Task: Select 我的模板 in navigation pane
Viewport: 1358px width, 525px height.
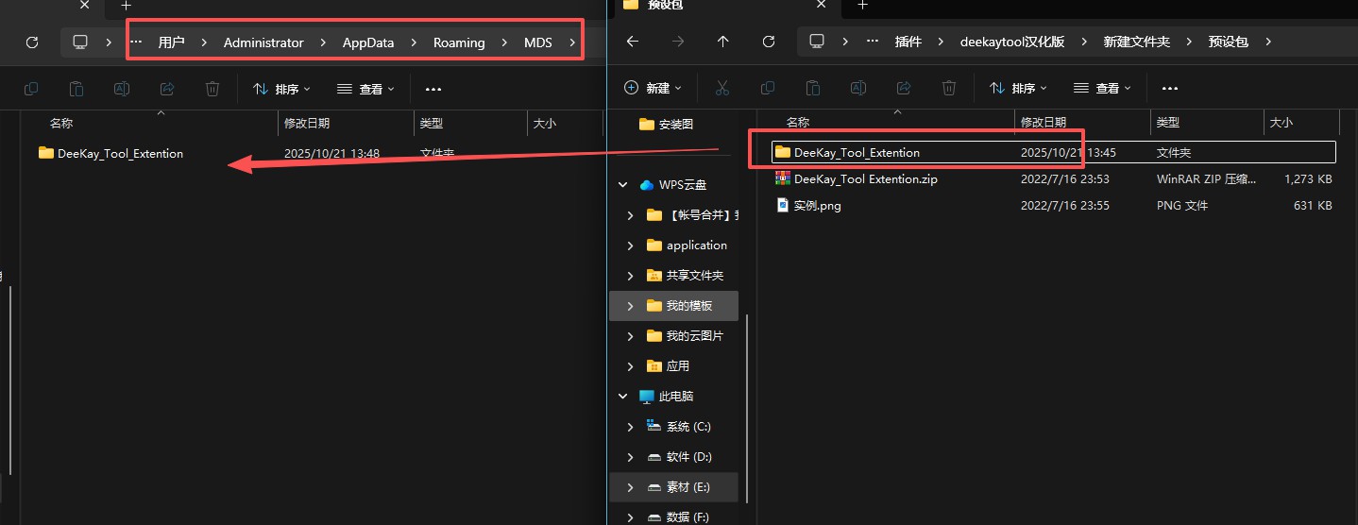Action: click(680, 306)
